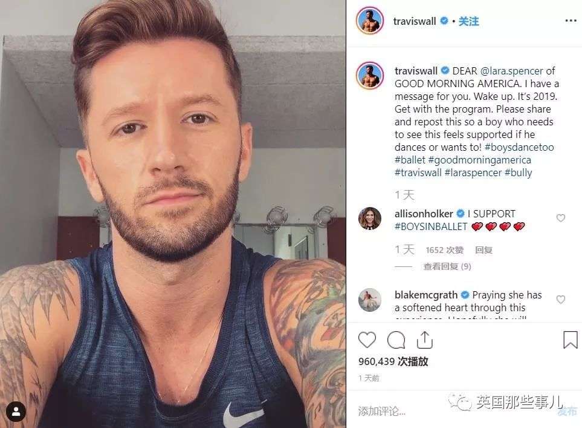The width and height of the screenshot is (582, 428).
Task: Save post with bookmark icon
Action: click(570, 340)
